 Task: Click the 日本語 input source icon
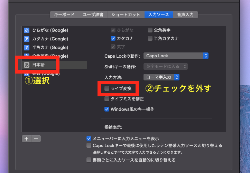tap(26, 65)
